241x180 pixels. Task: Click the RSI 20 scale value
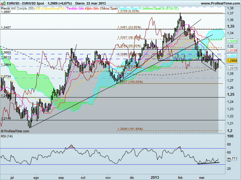[x=229, y=169]
